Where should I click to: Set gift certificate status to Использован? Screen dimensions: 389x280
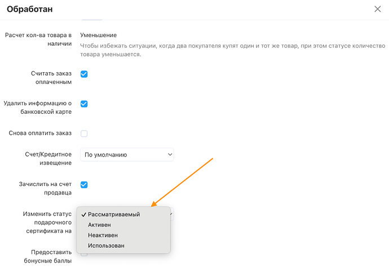tap(106, 246)
